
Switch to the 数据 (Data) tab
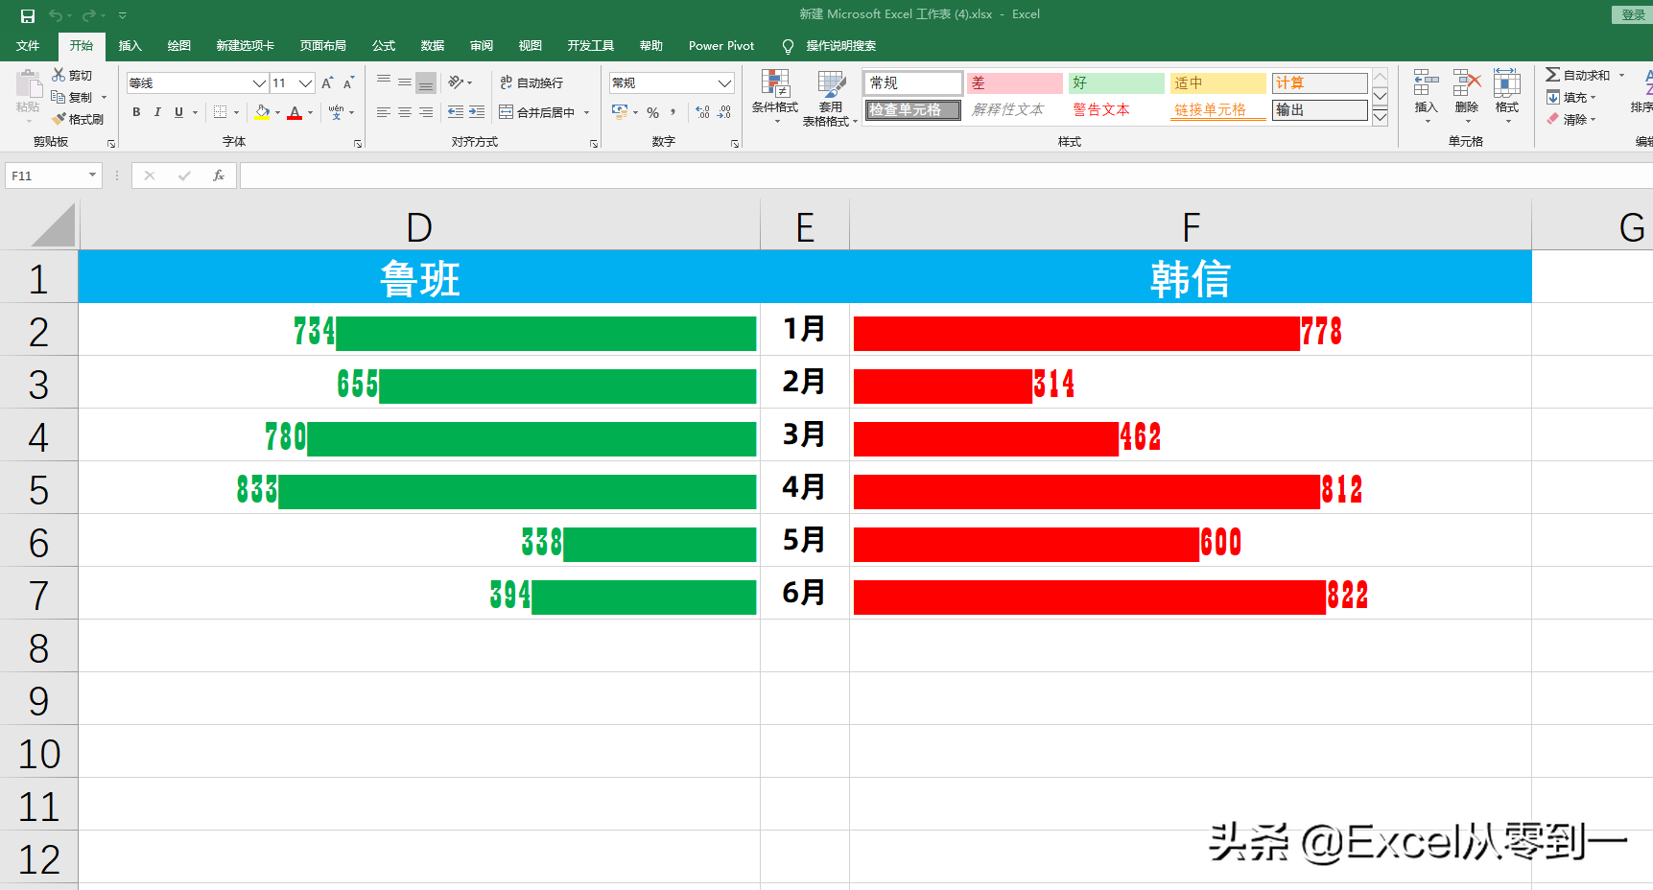(433, 45)
